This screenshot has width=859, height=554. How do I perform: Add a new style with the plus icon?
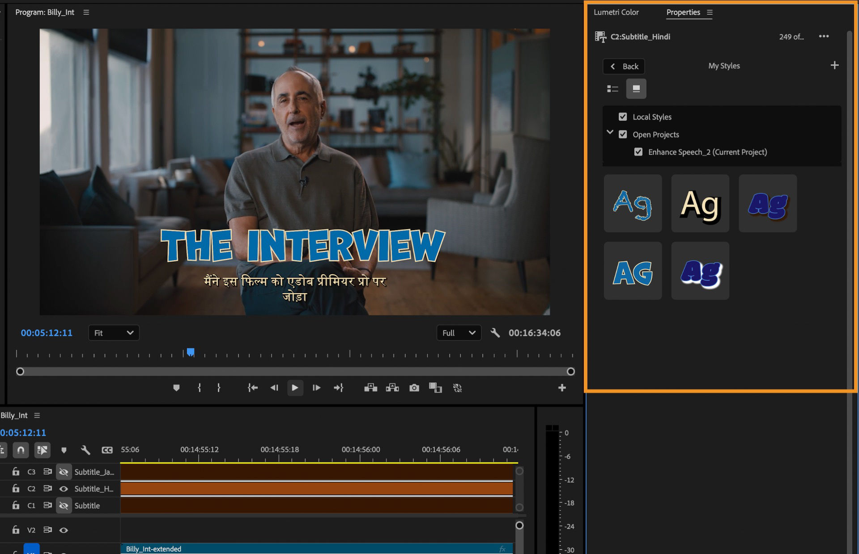point(834,66)
